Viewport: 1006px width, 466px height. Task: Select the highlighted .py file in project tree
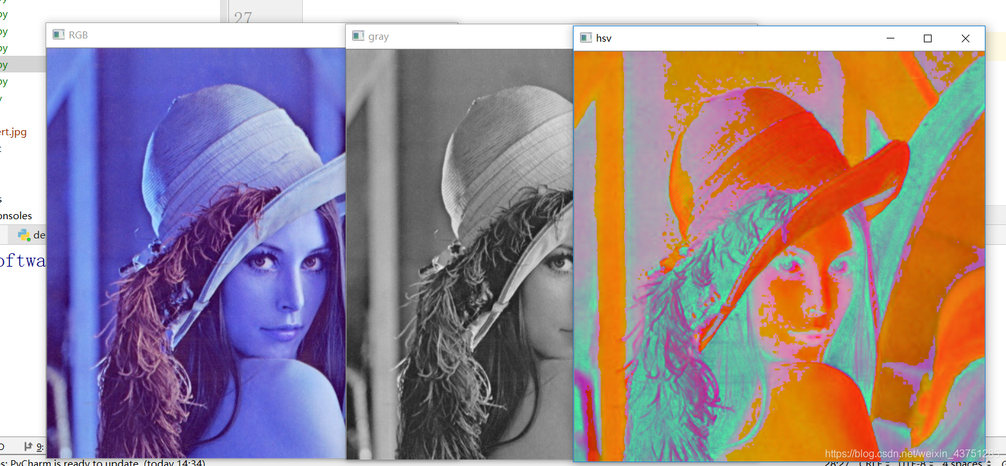click(x=22, y=65)
